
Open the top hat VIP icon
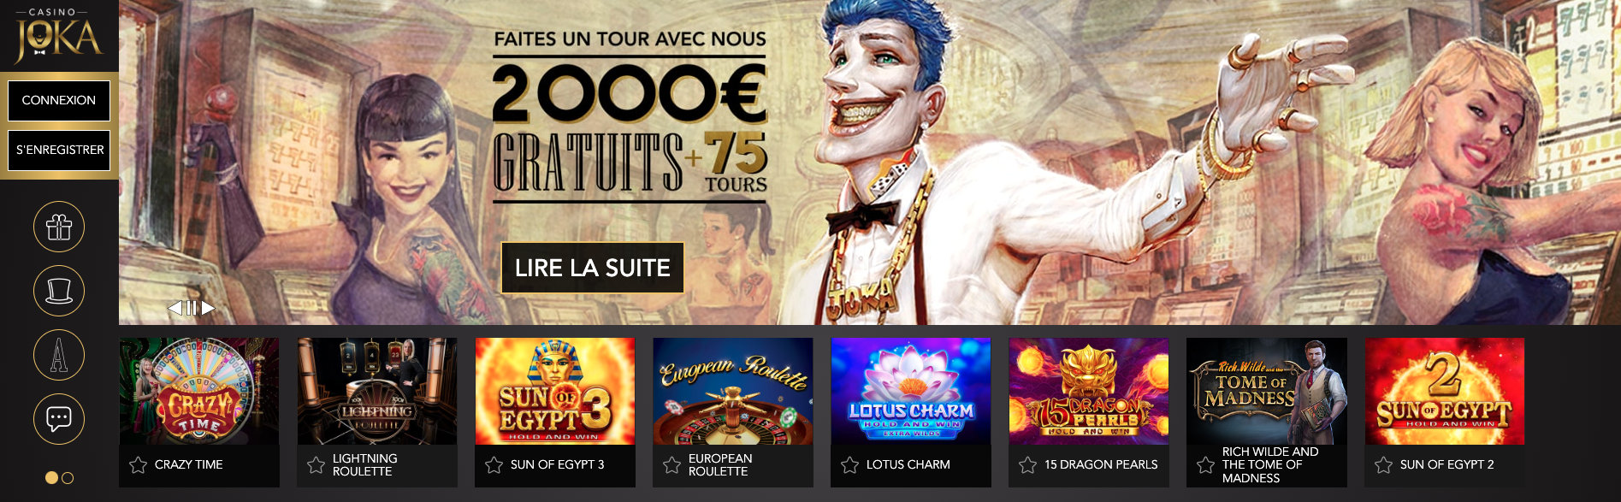pyautogui.click(x=59, y=291)
